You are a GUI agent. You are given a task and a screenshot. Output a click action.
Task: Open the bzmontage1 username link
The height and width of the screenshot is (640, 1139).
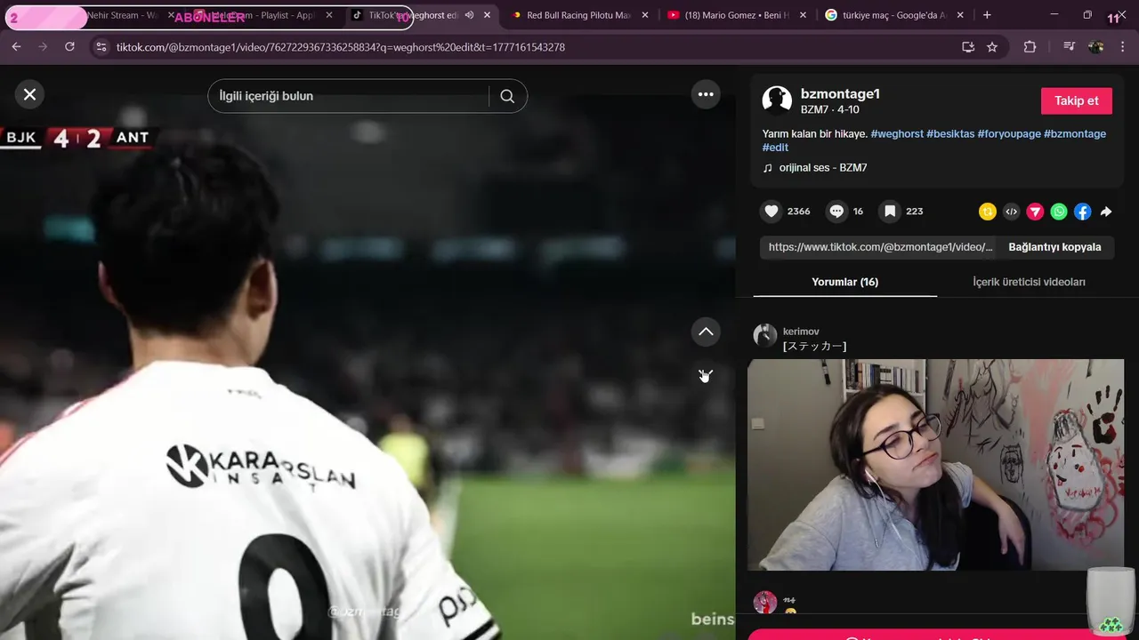tap(840, 94)
